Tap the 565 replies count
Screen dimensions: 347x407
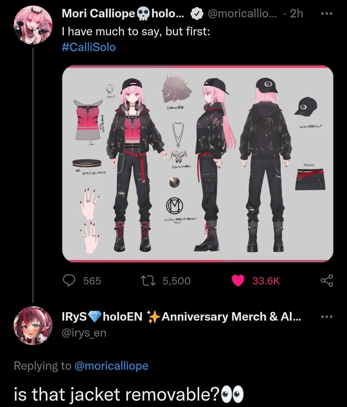[x=92, y=281]
